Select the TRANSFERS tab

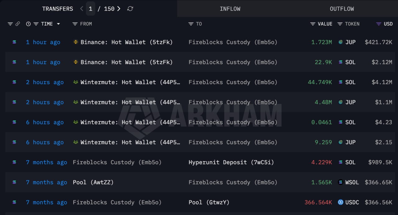coord(58,9)
